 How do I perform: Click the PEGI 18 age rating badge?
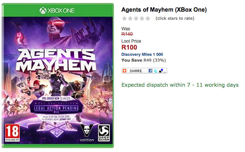tap(12, 132)
